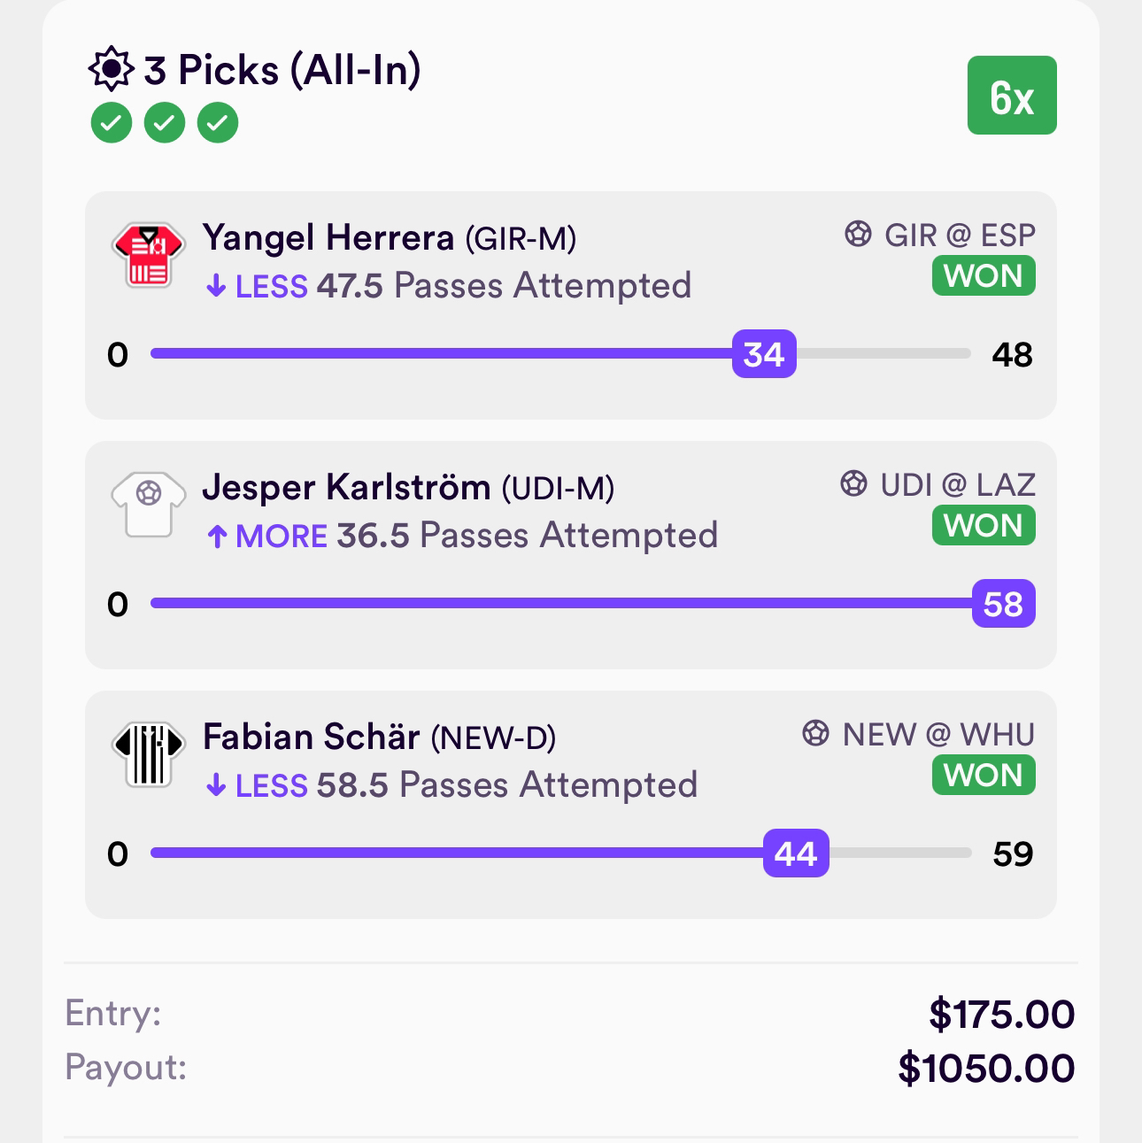Open the Jesper Karlström player name
The height and width of the screenshot is (1143, 1142).
[x=346, y=487]
